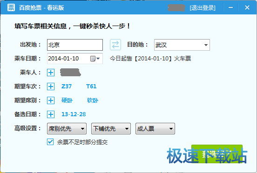Click the greyed-out passenger name
257x173 pixels.
point(70,73)
